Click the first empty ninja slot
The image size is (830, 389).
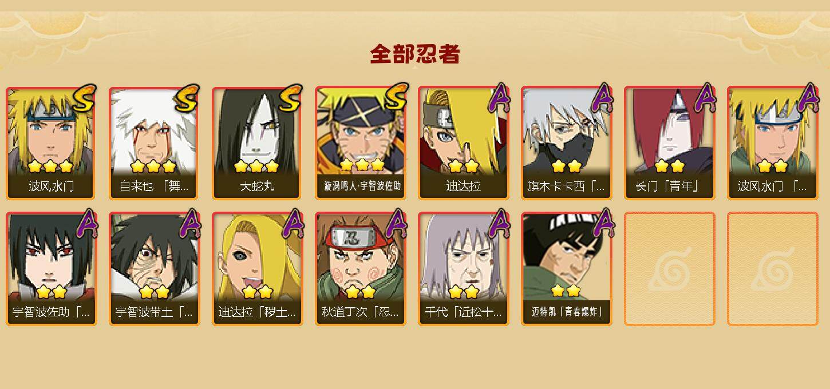(669, 269)
